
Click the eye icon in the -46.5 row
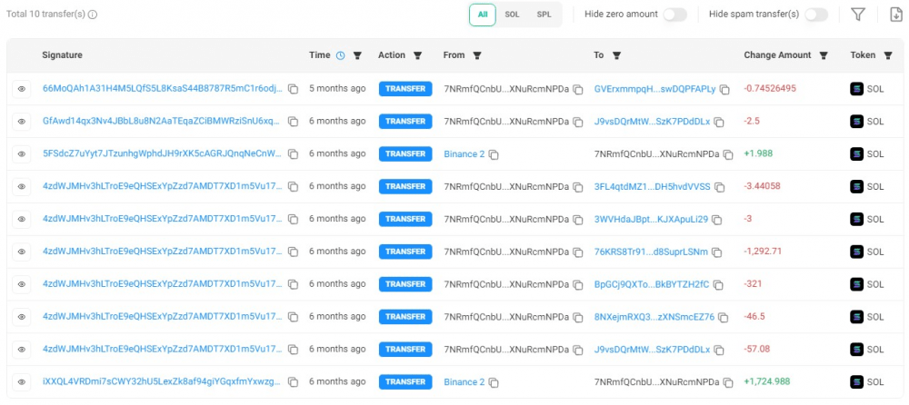22,317
